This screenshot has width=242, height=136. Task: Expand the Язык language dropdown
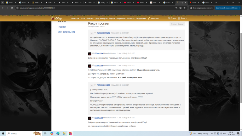(x=182, y=18)
